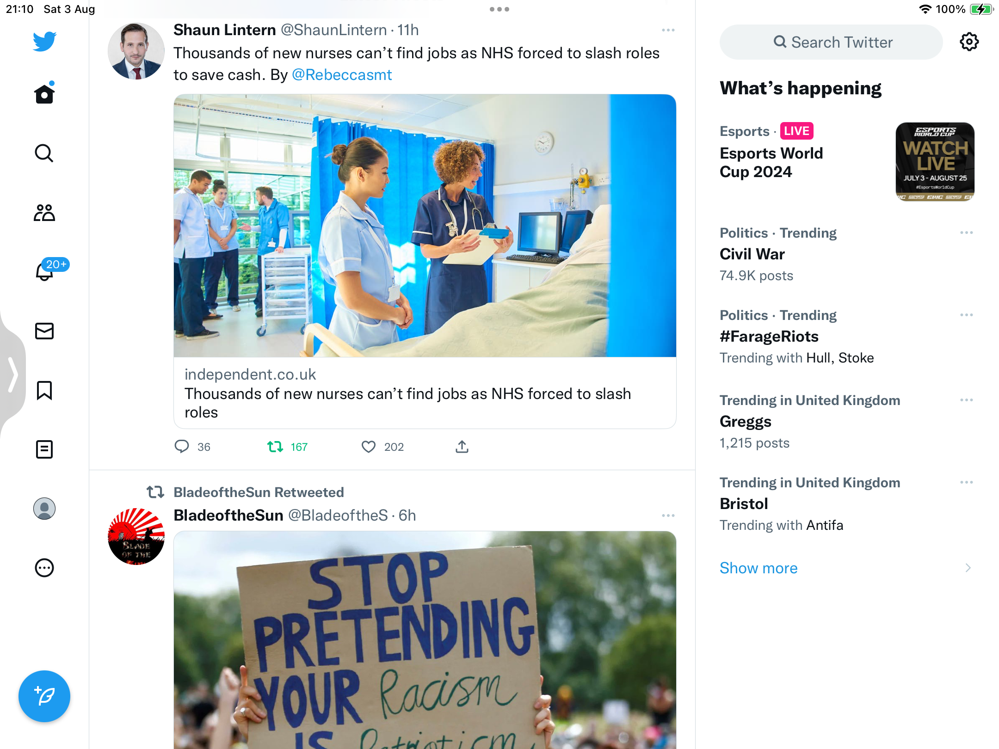This screenshot has height=749, width=999.
Task: Follow the @Rebeccasmt mention link
Action: (x=342, y=74)
